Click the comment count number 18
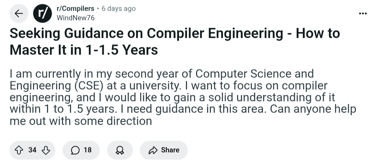The height and width of the screenshot is (162, 376). click(87, 150)
